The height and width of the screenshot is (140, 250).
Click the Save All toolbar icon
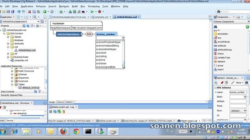tap(12, 12)
